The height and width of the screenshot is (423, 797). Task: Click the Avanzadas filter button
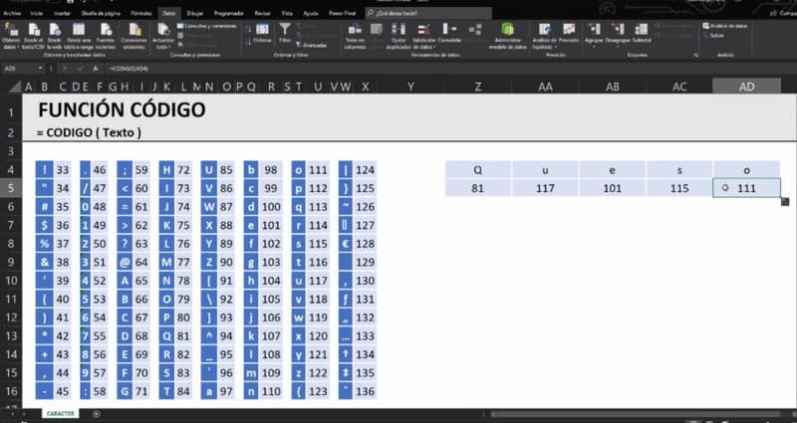click(313, 45)
